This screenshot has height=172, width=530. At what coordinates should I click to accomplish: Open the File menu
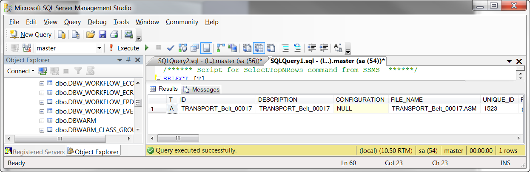tap(14, 22)
